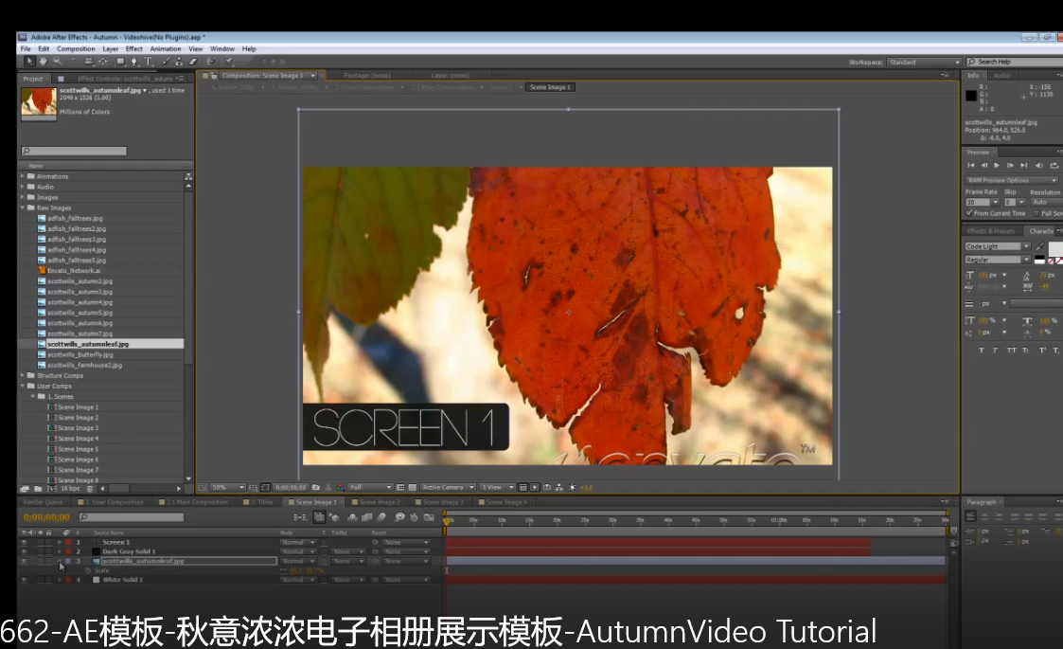
Task: Open the Layer menu
Action: tap(111, 49)
